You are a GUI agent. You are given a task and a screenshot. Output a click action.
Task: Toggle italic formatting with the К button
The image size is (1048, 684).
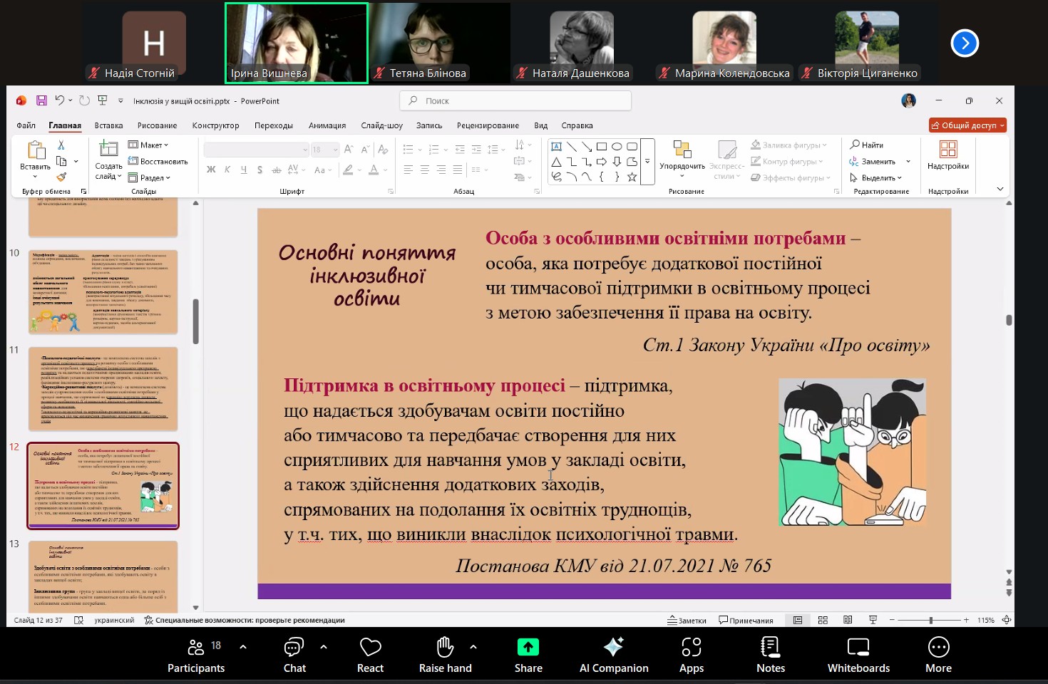coord(227,170)
